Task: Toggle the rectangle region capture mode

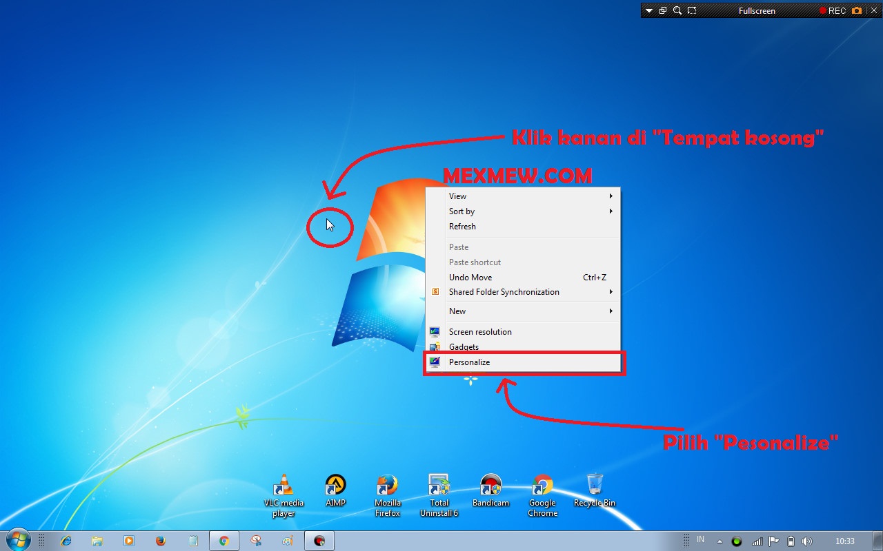Action: pyautogui.click(x=691, y=10)
